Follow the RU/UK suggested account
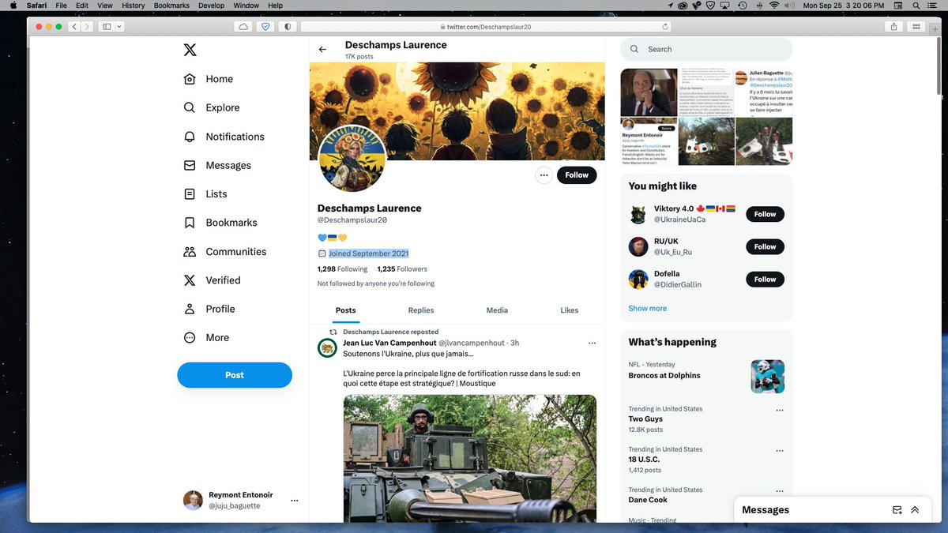The height and width of the screenshot is (533, 948). click(764, 246)
